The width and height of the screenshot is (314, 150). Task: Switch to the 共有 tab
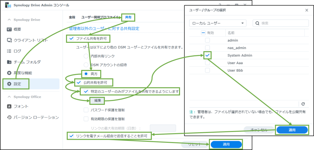(128, 17)
